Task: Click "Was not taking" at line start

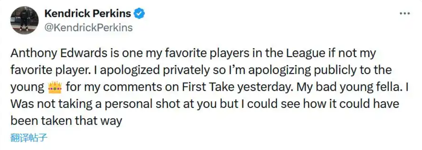Action: 47,105
